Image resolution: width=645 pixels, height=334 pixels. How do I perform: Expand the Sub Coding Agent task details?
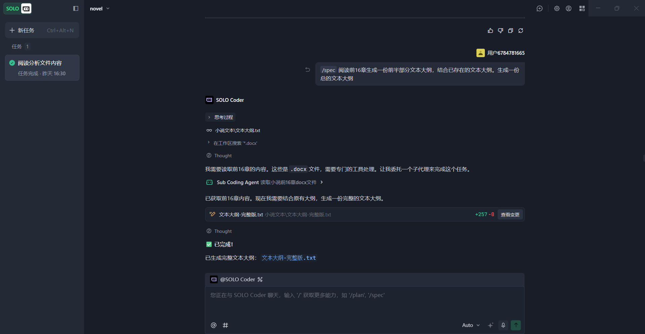pyautogui.click(x=264, y=182)
